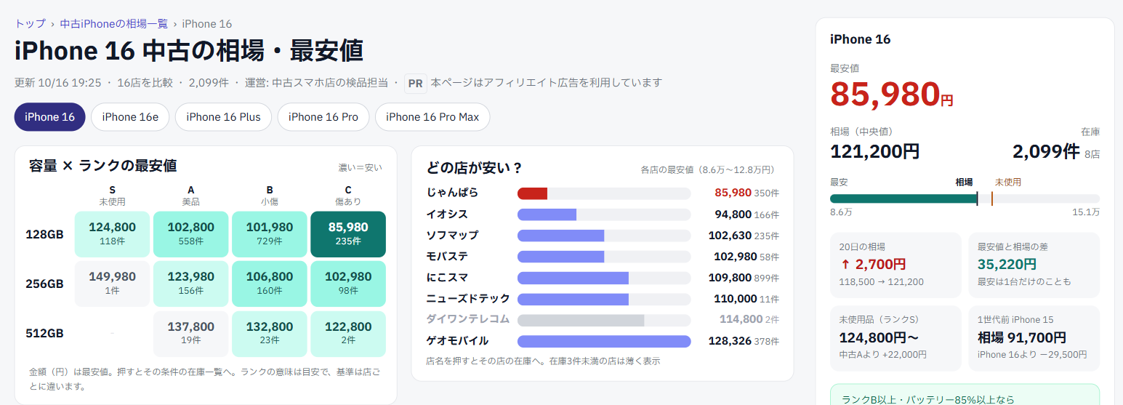Image resolution: width=1123 pixels, height=405 pixels.
Task: Click the 20日の相場 trend card
Action: click(x=895, y=265)
